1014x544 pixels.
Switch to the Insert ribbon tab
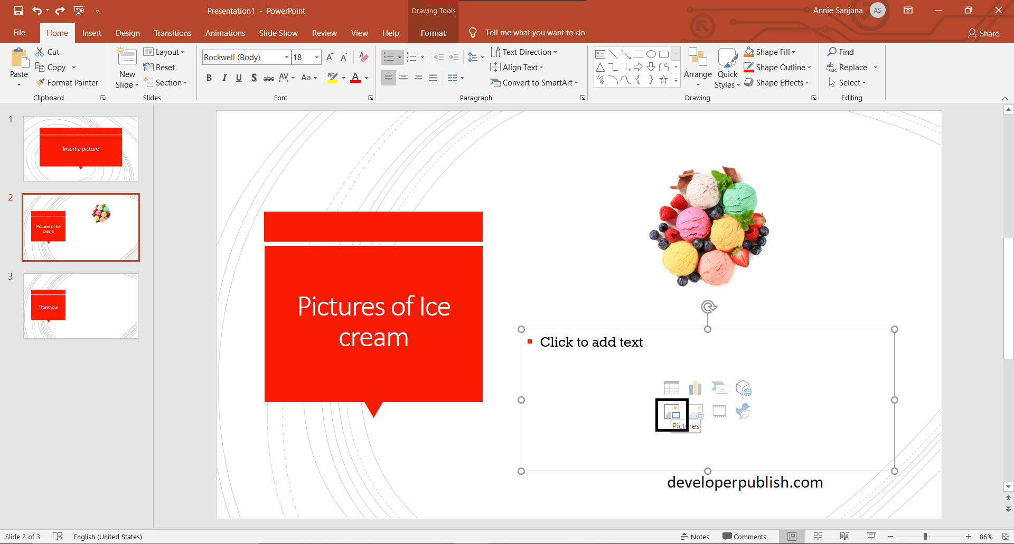pyautogui.click(x=92, y=33)
